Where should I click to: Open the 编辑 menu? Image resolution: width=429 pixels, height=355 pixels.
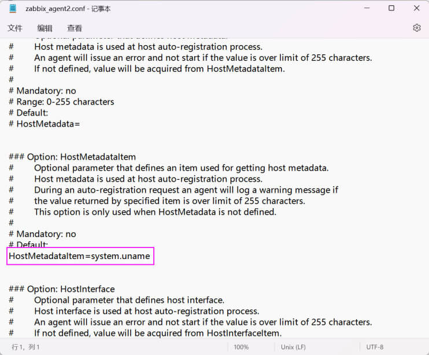pos(45,28)
